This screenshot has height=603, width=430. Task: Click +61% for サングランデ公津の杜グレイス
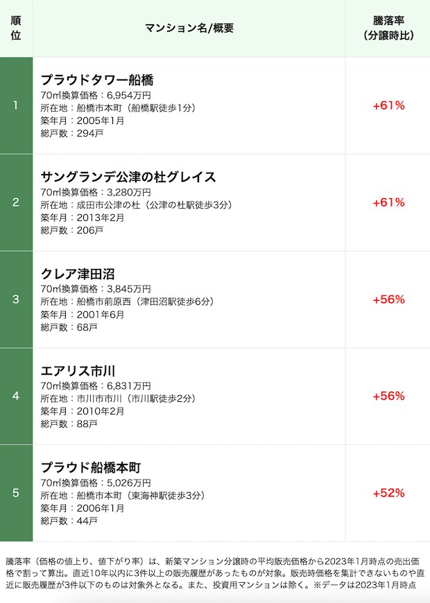pos(388,202)
